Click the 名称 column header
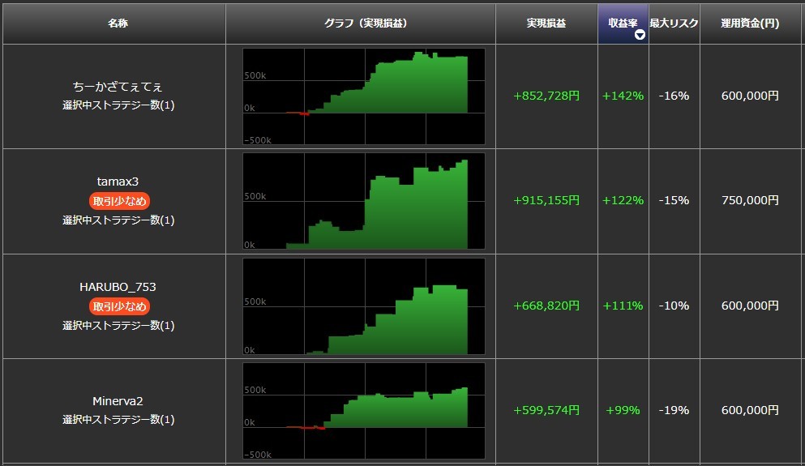The height and width of the screenshot is (466, 805). tap(118, 24)
